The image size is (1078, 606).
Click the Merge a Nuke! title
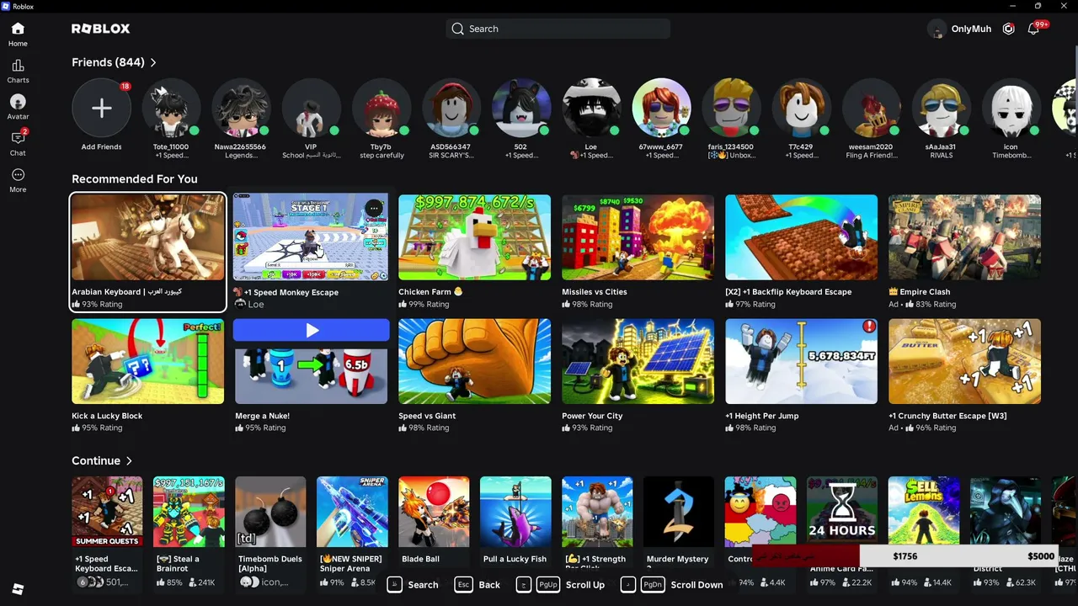(263, 416)
